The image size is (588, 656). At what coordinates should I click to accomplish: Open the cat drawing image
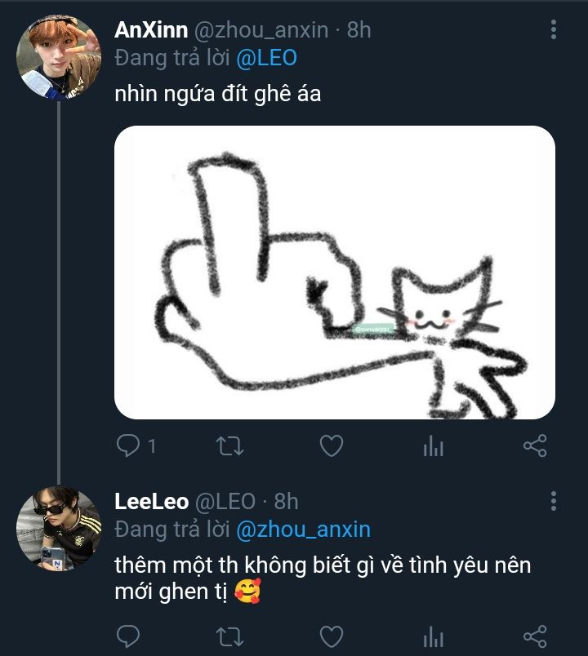tap(334, 273)
